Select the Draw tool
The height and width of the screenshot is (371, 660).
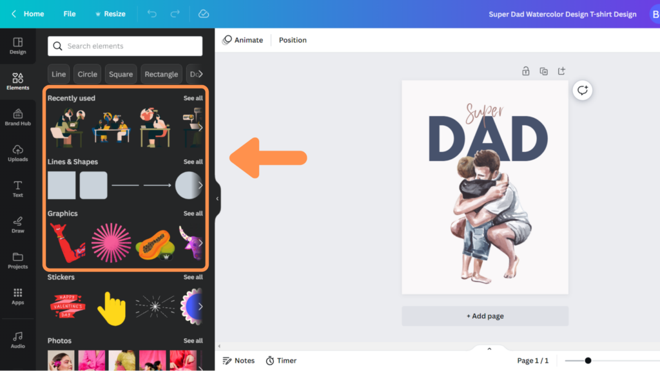point(17,225)
